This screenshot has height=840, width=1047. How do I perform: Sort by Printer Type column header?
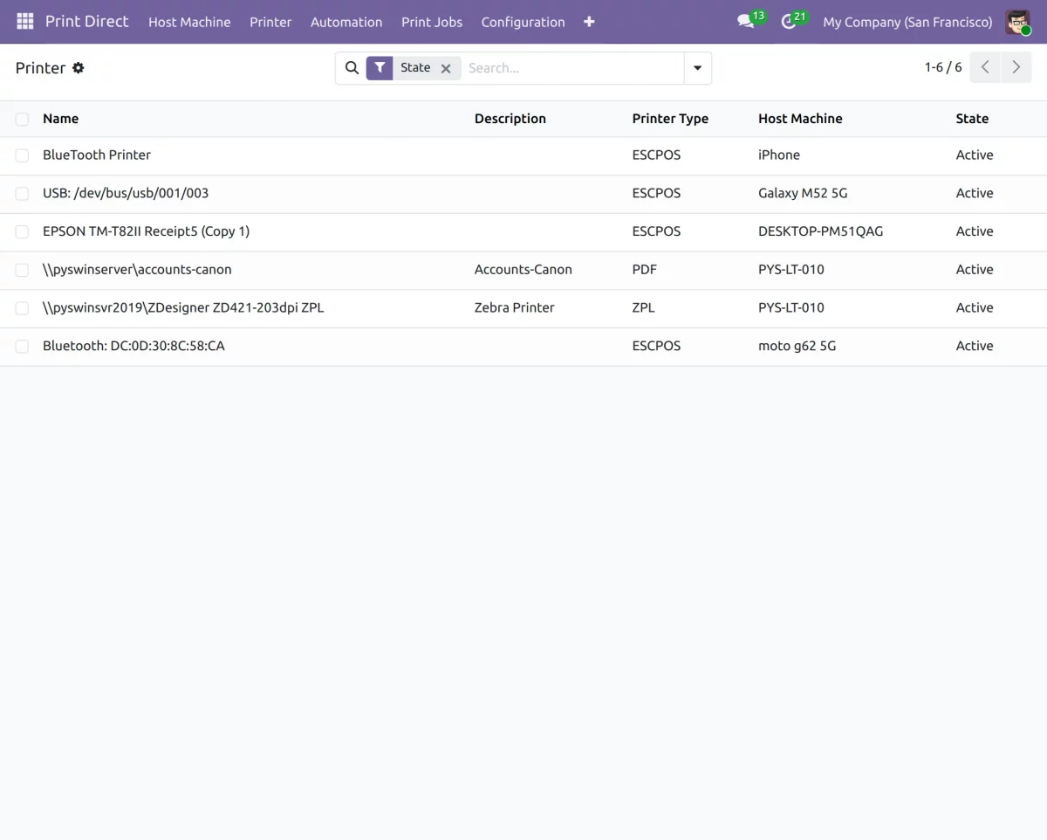coord(670,119)
